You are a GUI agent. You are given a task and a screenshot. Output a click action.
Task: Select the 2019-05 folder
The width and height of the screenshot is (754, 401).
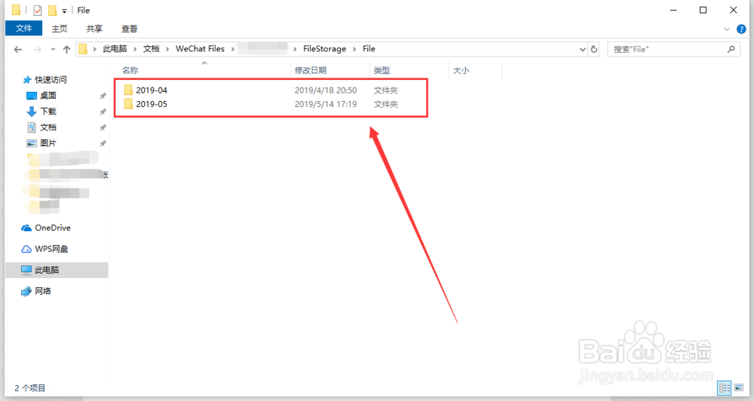pyautogui.click(x=152, y=104)
